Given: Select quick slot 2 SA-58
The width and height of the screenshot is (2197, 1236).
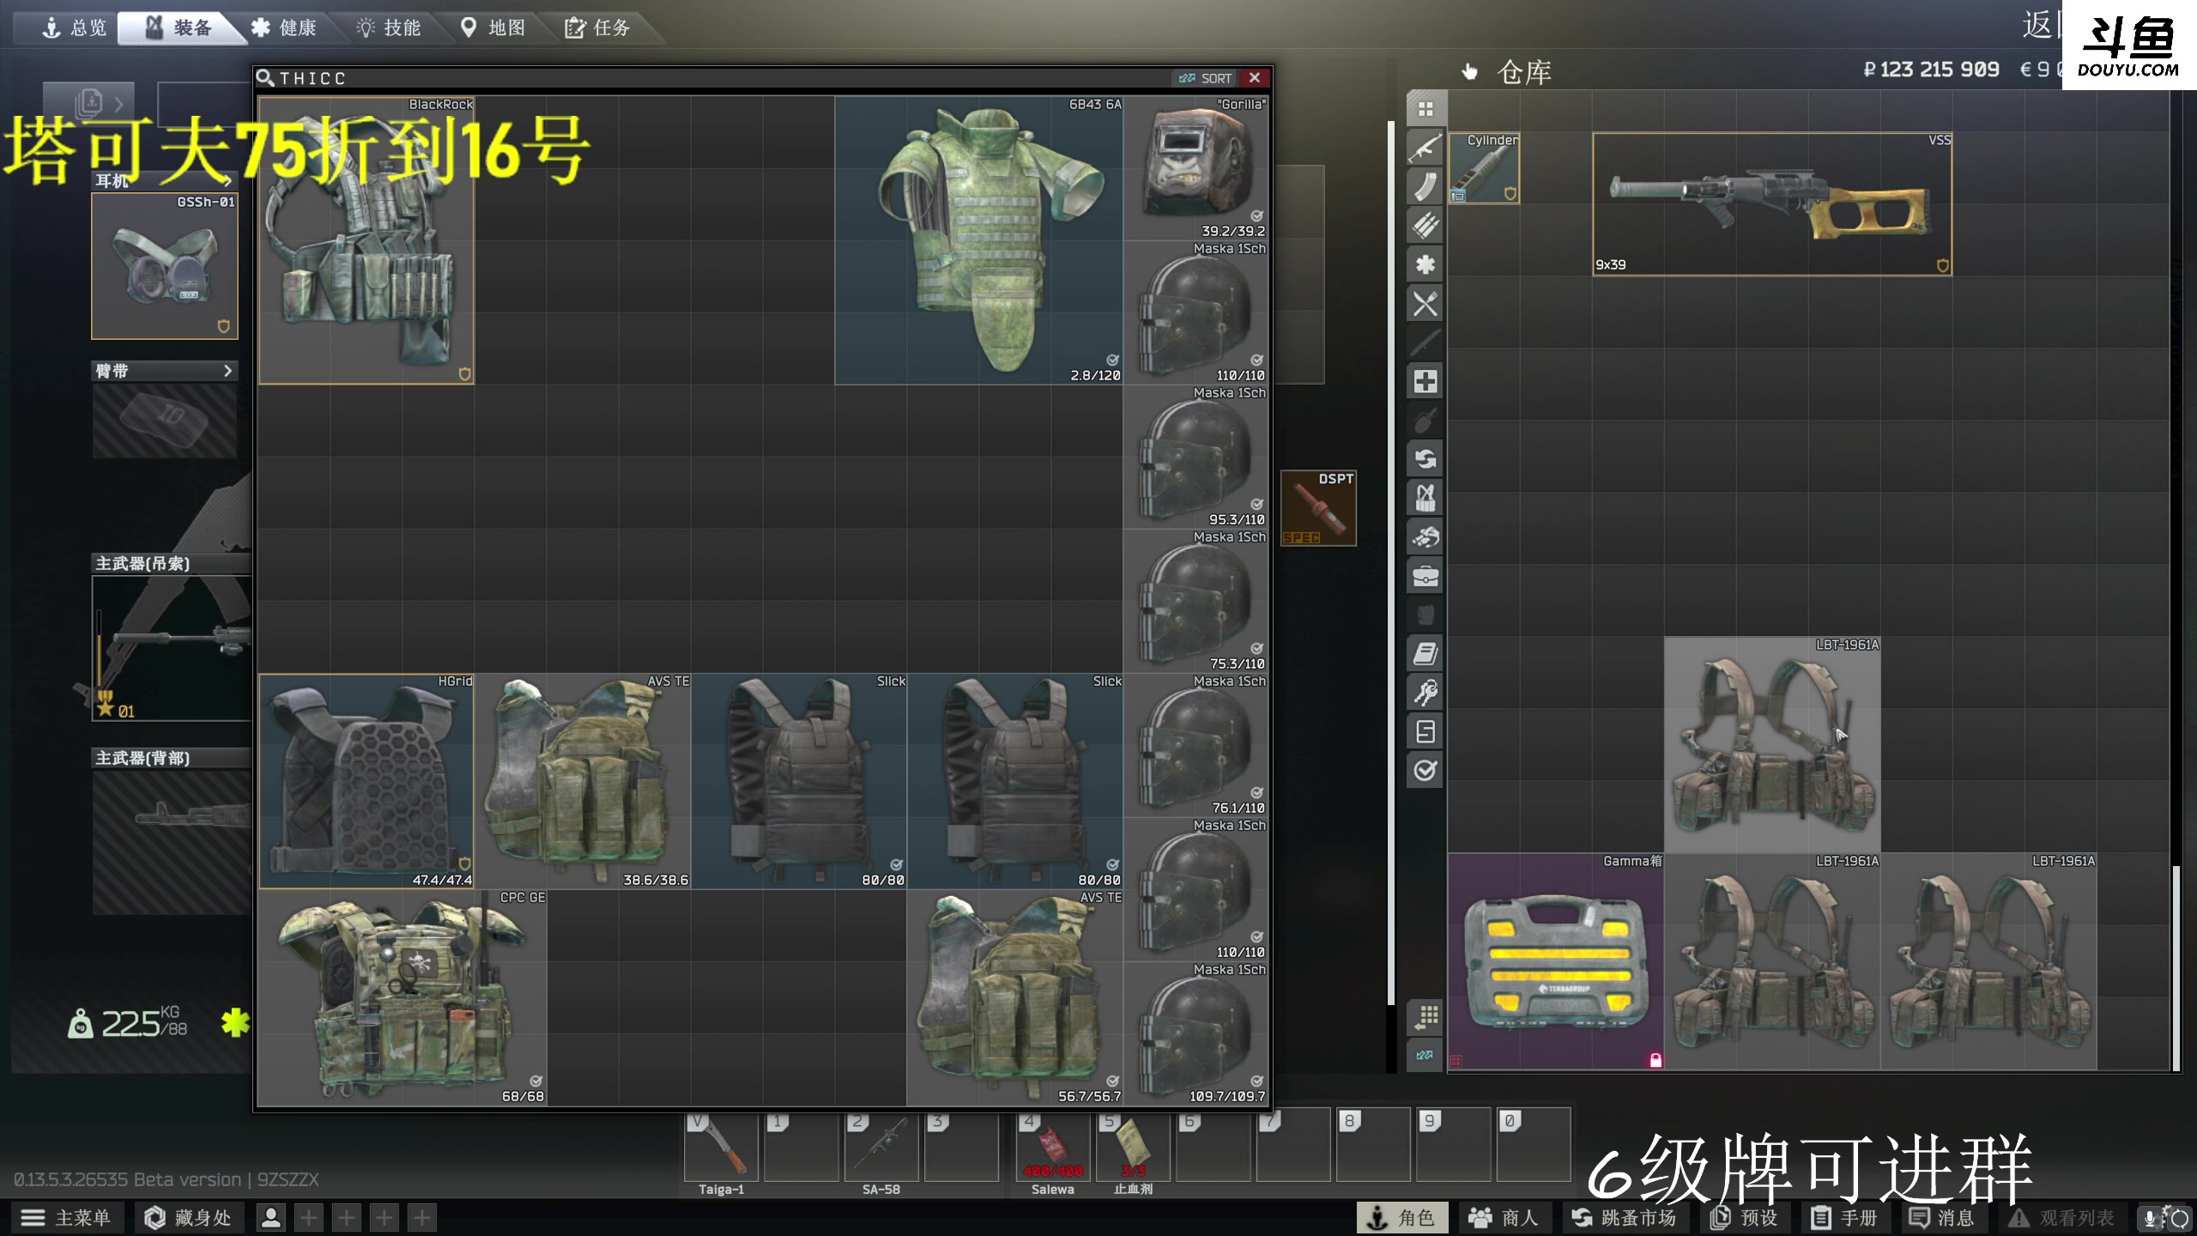Looking at the screenshot, I should [881, 1147].
